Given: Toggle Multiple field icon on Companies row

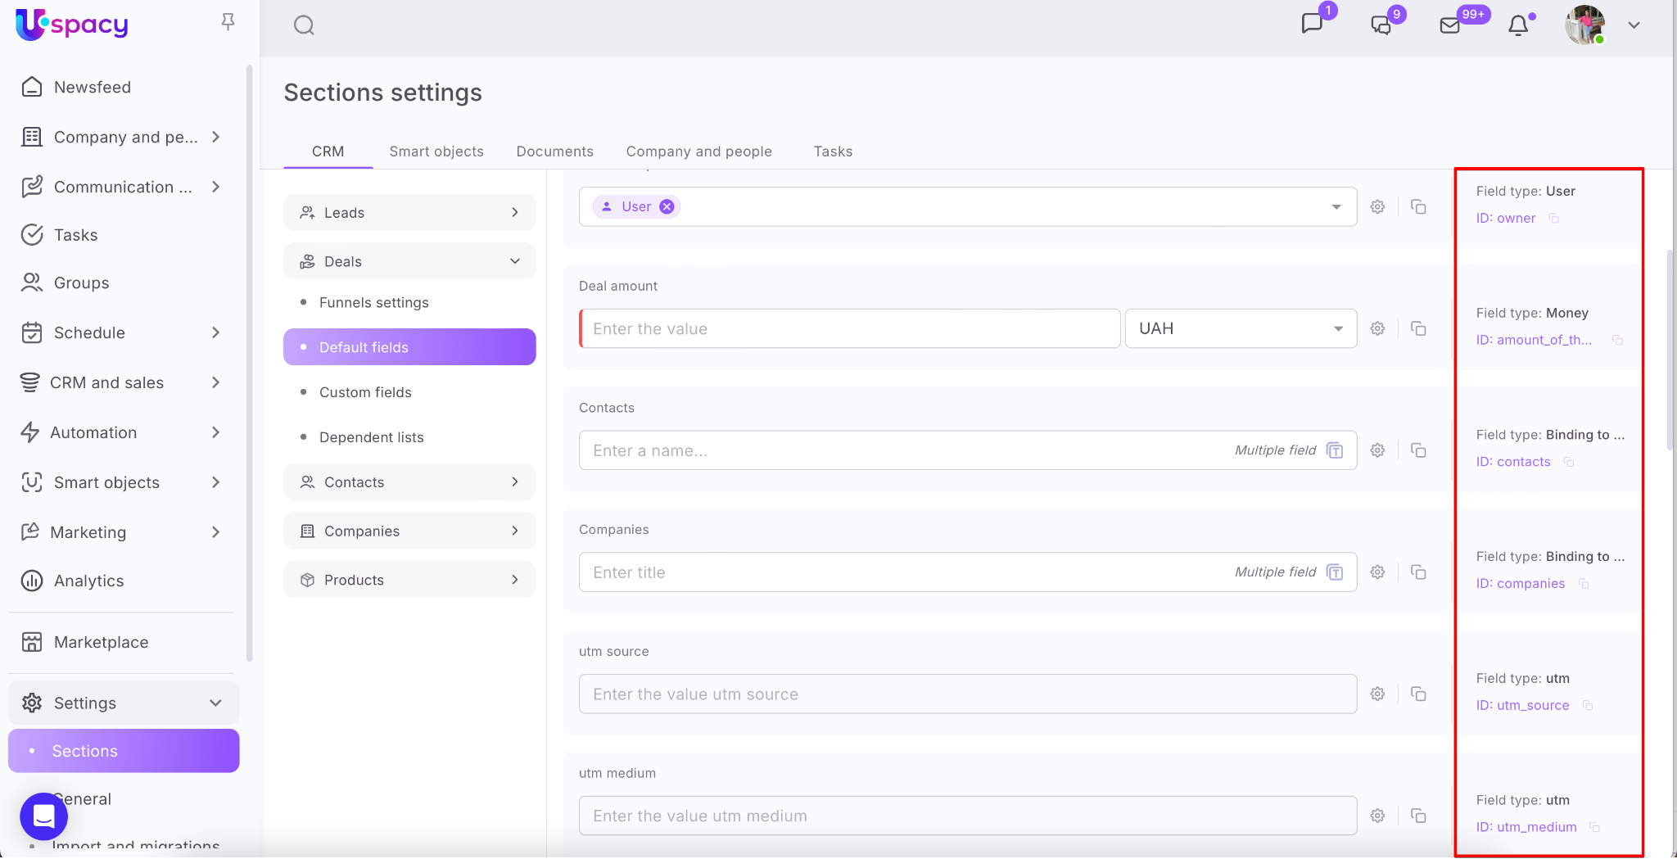Looking at the screenshot, I should pos(1335,572).
